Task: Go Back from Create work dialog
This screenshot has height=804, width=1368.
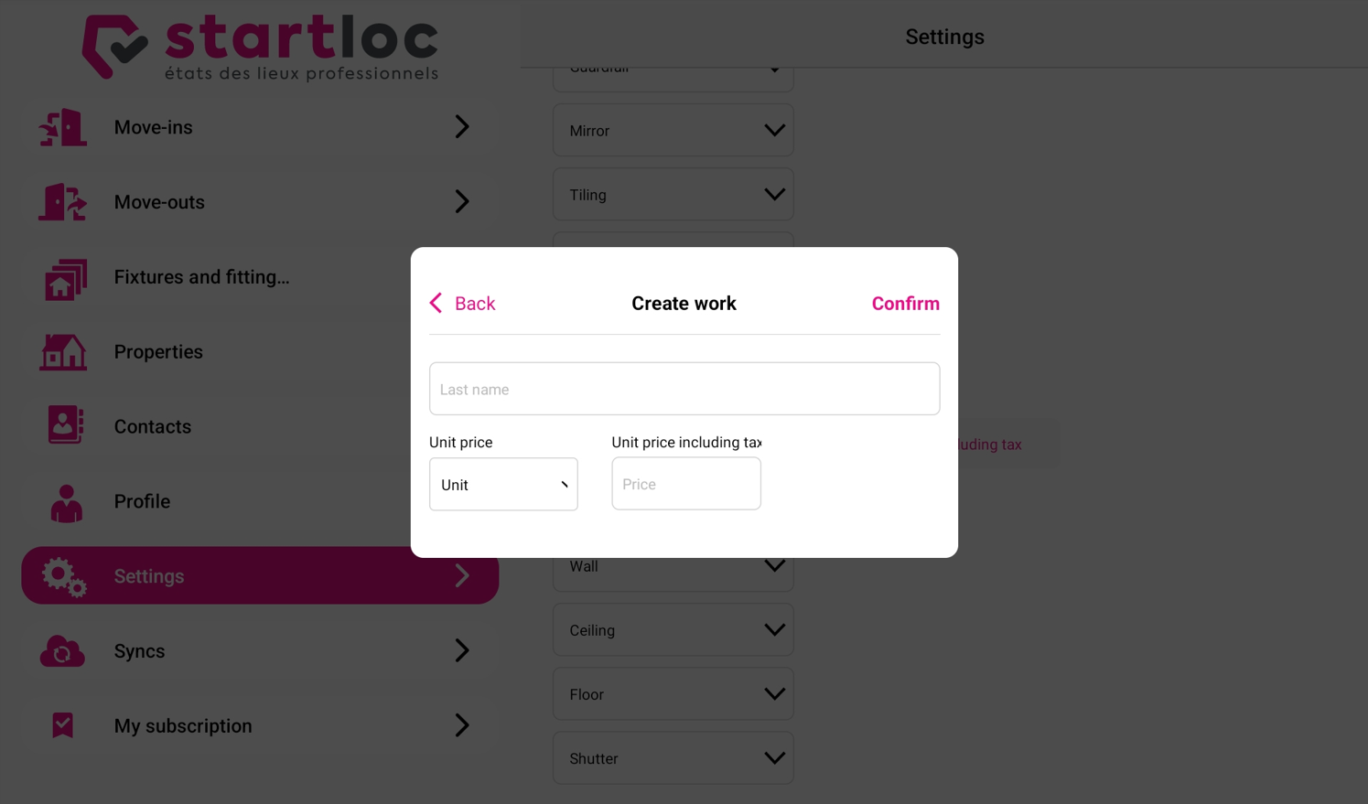Action: pyautogui.click(x=462, y=304)
